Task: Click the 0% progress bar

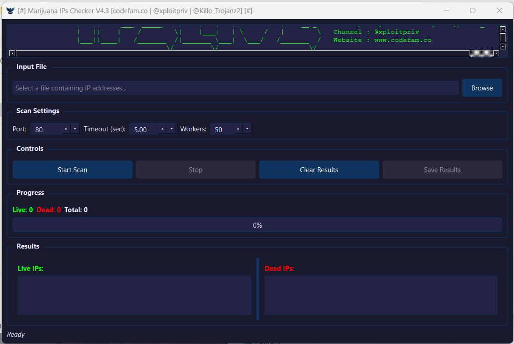Action: [257, 225]
